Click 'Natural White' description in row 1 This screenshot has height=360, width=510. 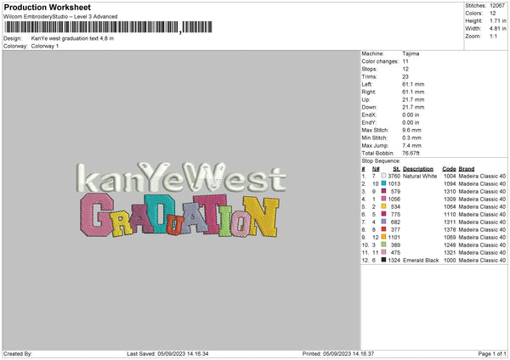click(420, 176)
